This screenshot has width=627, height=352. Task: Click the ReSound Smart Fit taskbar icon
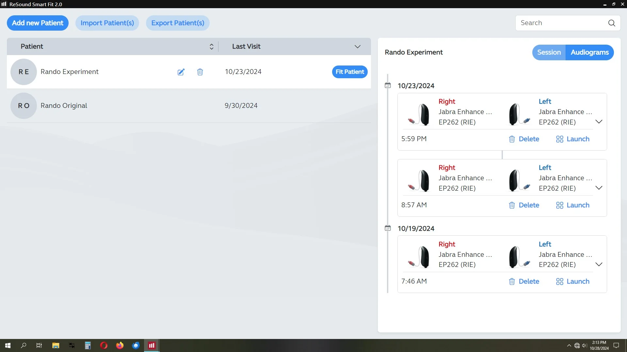click(x=152, y=345)
